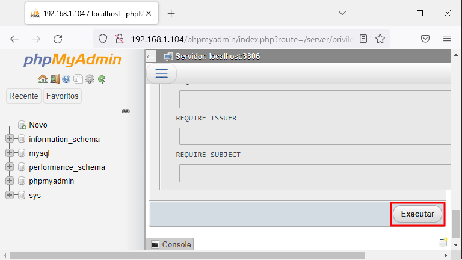Switch to the Recente tab
The image size is (462, 260).
click(x=23, y=96)
